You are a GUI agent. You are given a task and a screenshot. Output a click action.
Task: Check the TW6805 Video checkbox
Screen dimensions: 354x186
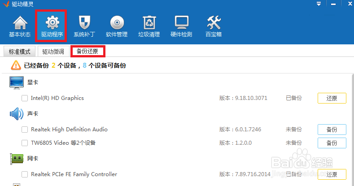25,143
